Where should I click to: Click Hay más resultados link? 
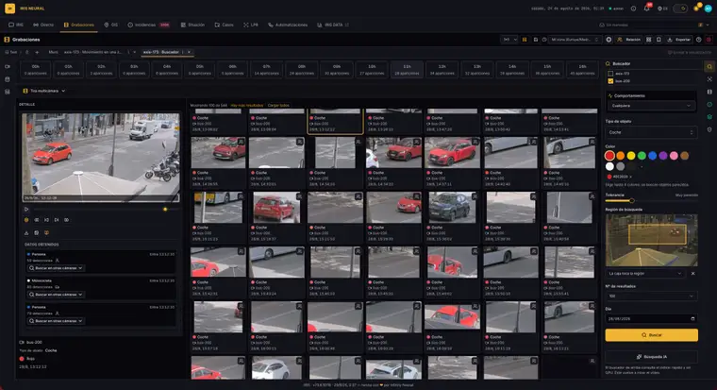[247, 105]
